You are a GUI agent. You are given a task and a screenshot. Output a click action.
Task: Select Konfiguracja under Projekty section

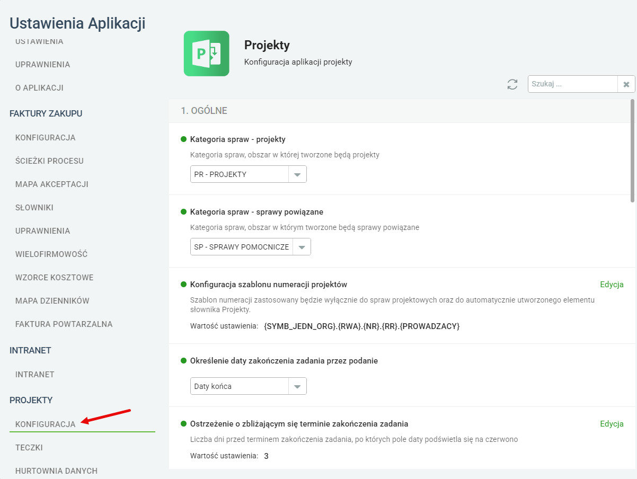pyautogui.click(x=46, y=424)
